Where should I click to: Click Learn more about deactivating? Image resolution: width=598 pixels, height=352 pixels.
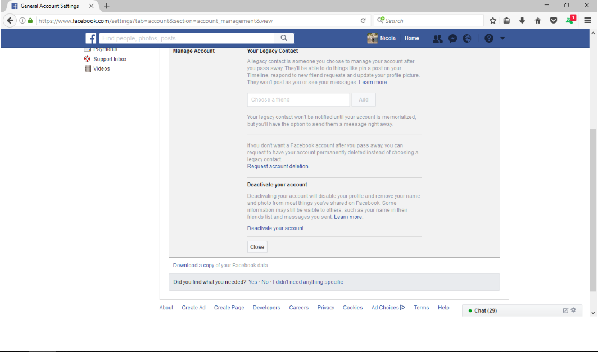pyautogui.click(x=348, y=217)
